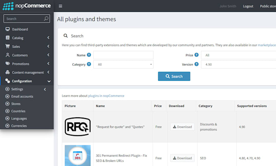Click the Category field help icon
Image resolution: width=276 pixels, height=166 pixels.
(89, 64)
